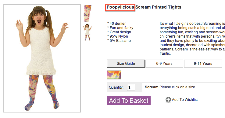Click the highlighted Poopylicious brand name

click(120, 7)
